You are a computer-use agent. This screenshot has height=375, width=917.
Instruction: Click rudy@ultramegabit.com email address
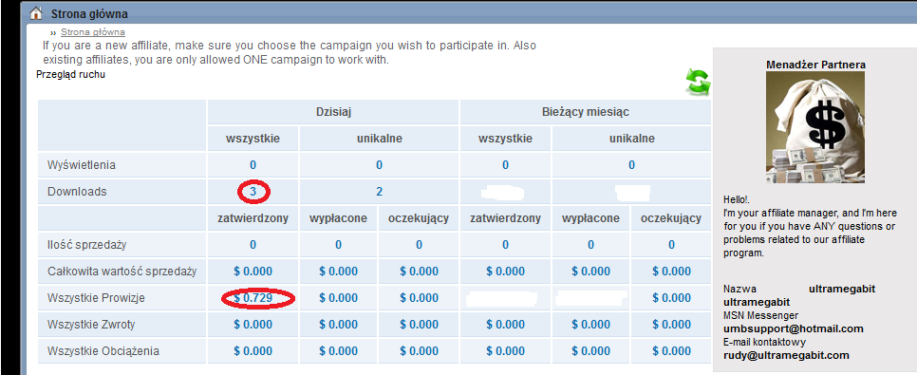(786, 355)
